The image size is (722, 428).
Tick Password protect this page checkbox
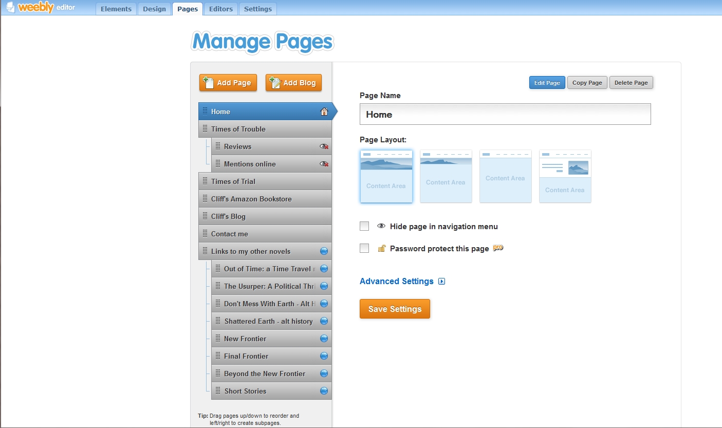(364, 248)
